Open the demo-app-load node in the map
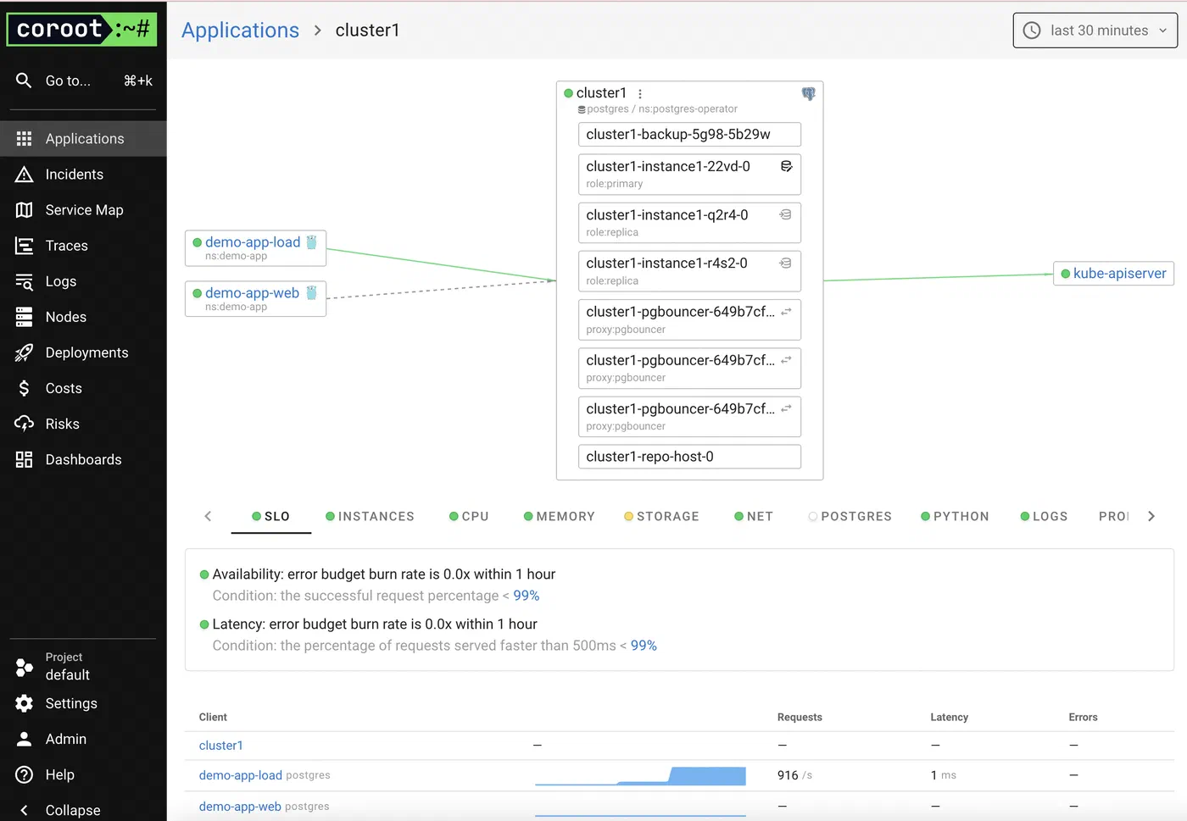Viewport: 1187px width, 821px height. [x=255, y=248]
